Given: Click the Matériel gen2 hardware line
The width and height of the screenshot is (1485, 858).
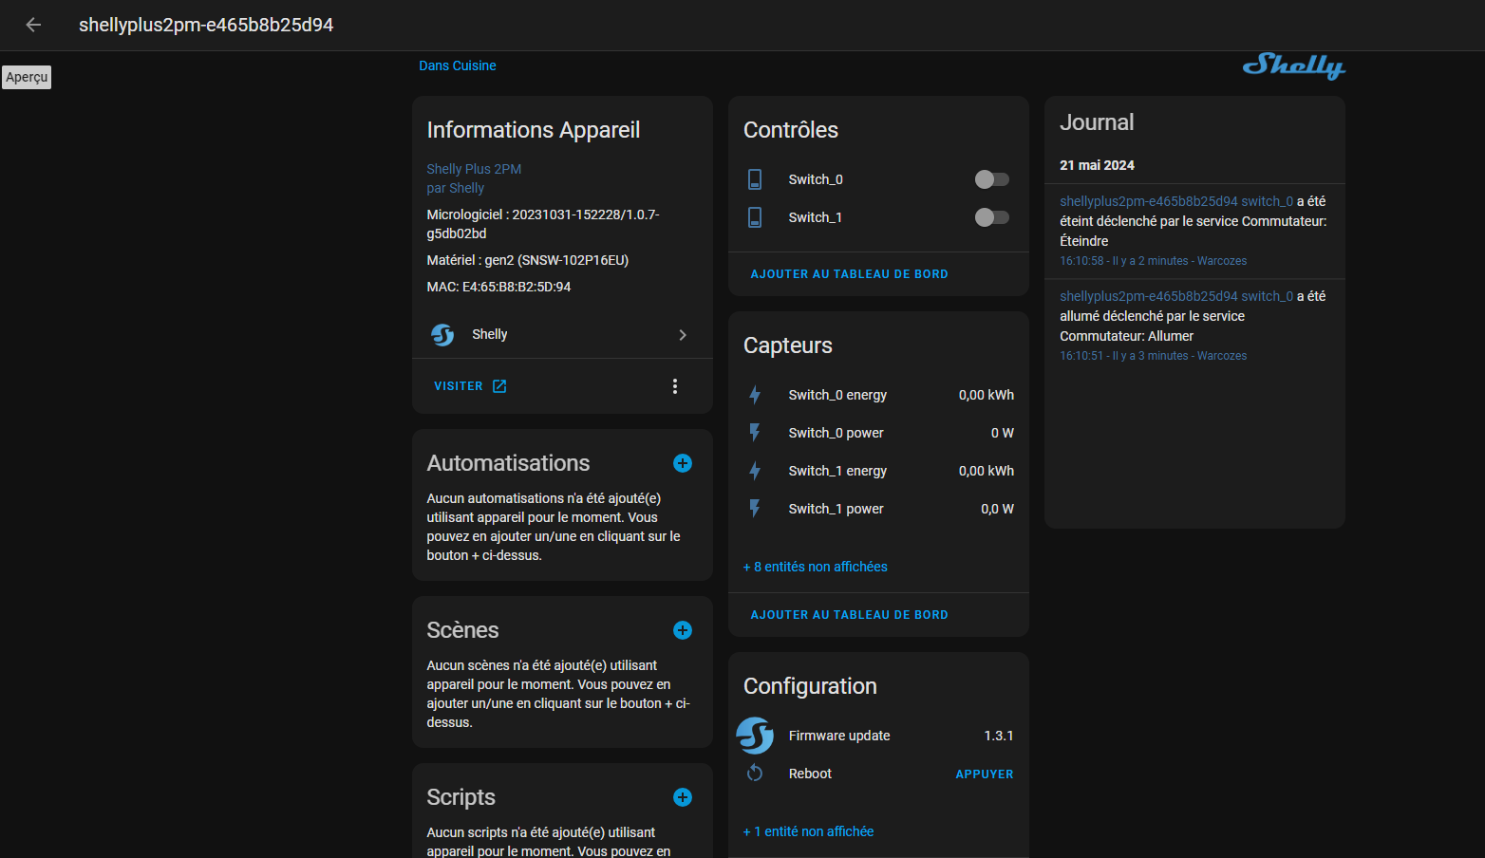Looking at the screenshot, I should click(528, 260).
